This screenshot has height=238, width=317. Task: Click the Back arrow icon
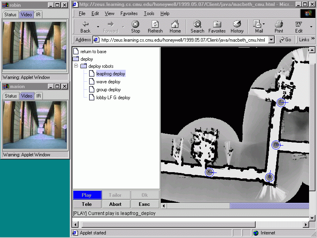(x=85, y=25)
